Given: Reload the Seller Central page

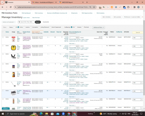Looking at the screenshot, I should [x=11, y=7].
